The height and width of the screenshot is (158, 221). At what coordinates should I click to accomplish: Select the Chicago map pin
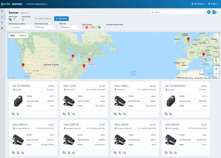click(73, 56)
